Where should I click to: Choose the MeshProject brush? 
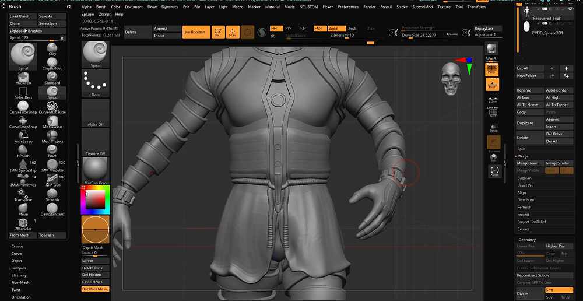click(x=52, y=137)
